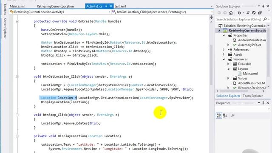Collapse the Layout folder
272x153 pixels.
click(229, 69)
